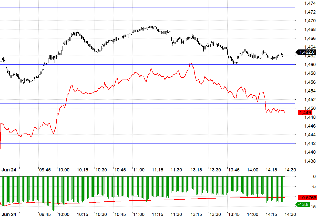Click 13:45 on the indicator panel's time axis
Viewport: 317px width, 216px height.
pos(233,214)
